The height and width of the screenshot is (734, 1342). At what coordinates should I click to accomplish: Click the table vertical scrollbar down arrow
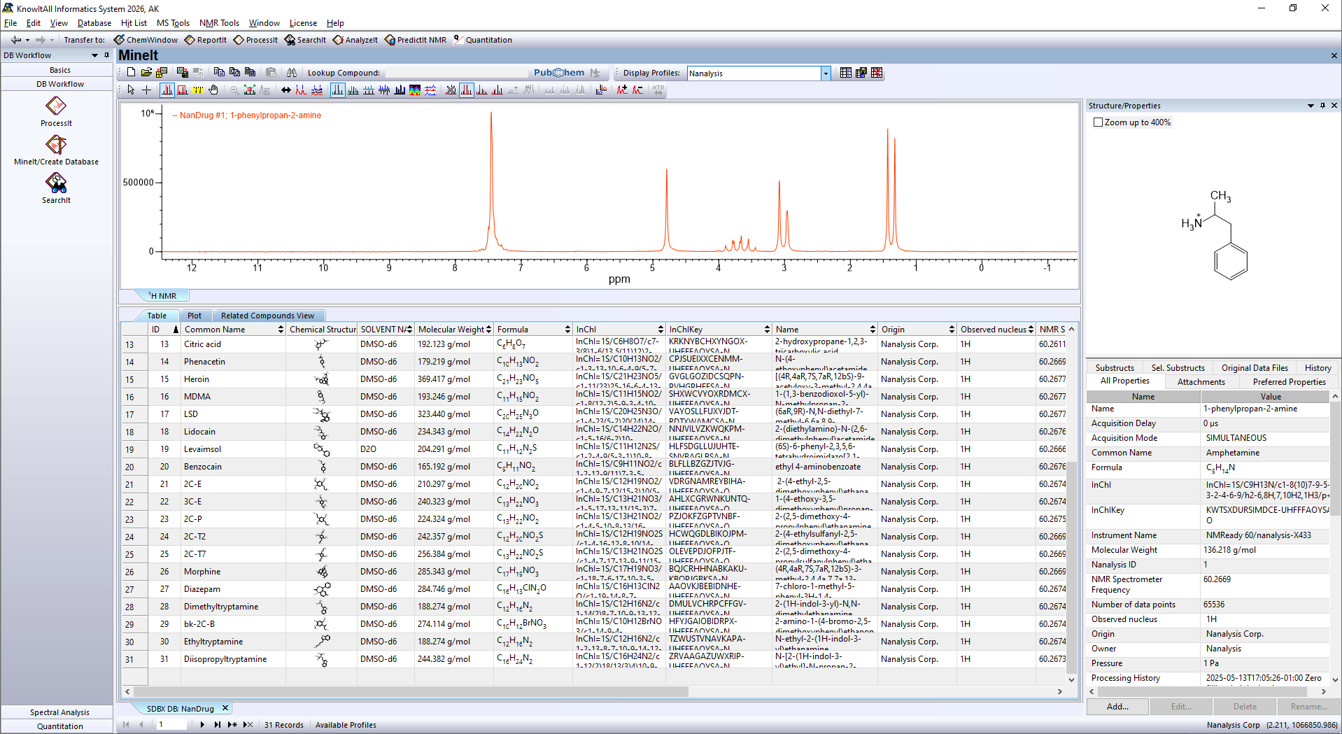(1071, 679)
